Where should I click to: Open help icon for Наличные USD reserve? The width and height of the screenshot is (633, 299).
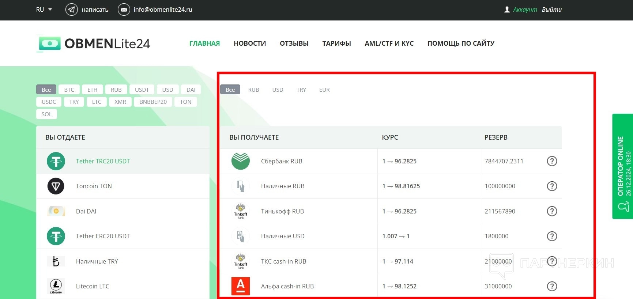click(552, 236)
